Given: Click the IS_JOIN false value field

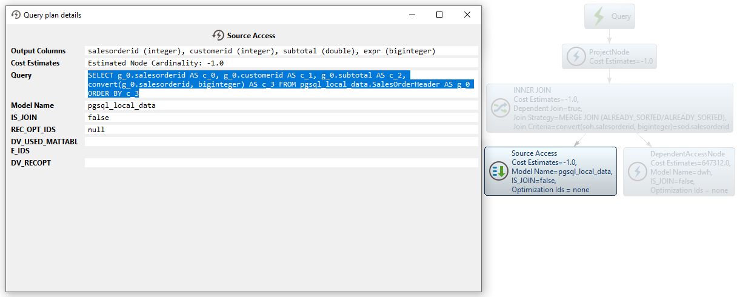Looking at the screenshot, I should [281, 118].
